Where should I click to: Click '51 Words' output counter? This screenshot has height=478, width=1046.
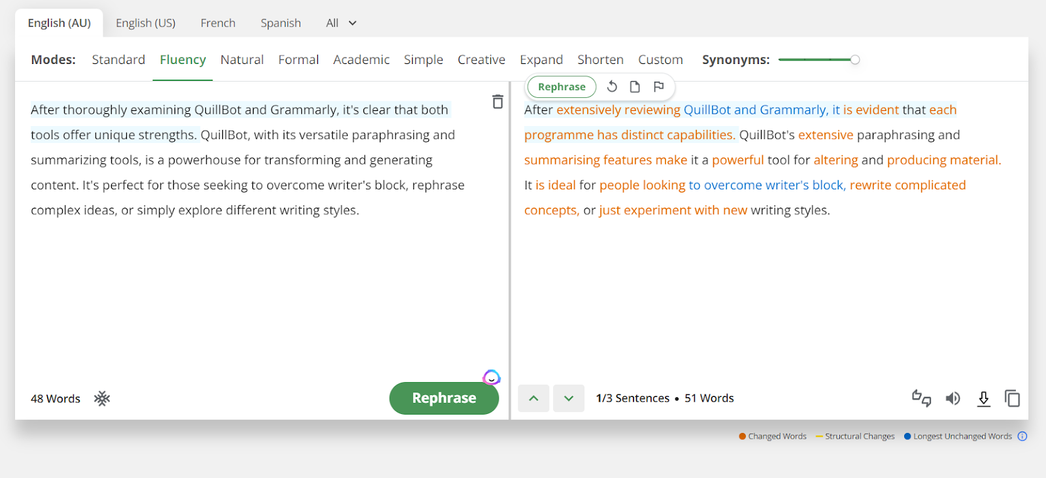click(x=709, y=398)
